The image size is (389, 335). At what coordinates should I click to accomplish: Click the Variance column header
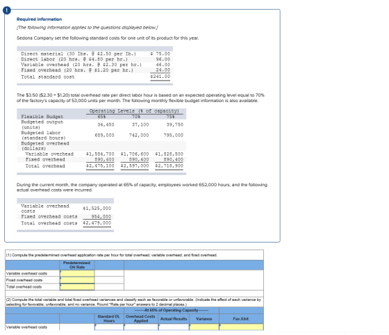tap(204, 318)
